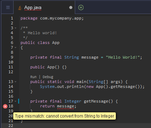The image size is (151, 128).
Task: Fold the getMessage method at line 17
Action: point(16,101)
